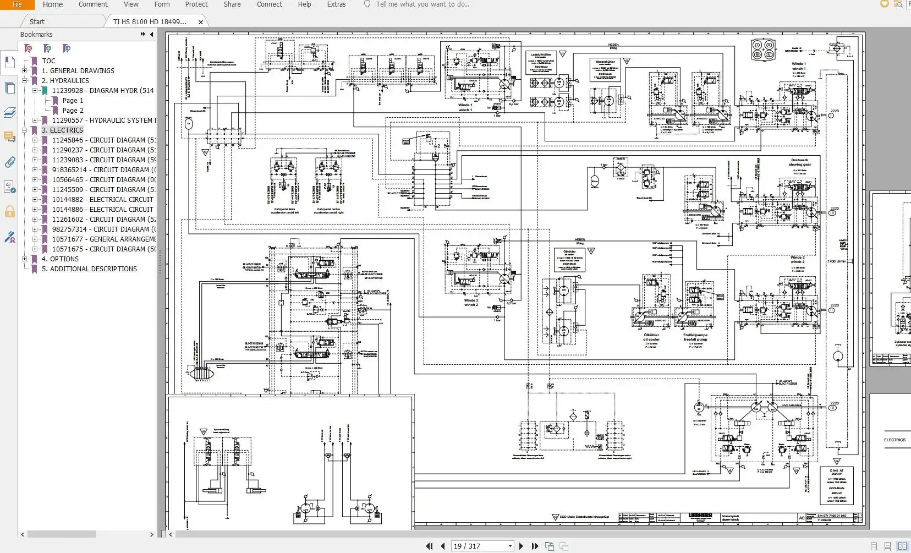Click the expand current bookmark icon

coord(66,48)
